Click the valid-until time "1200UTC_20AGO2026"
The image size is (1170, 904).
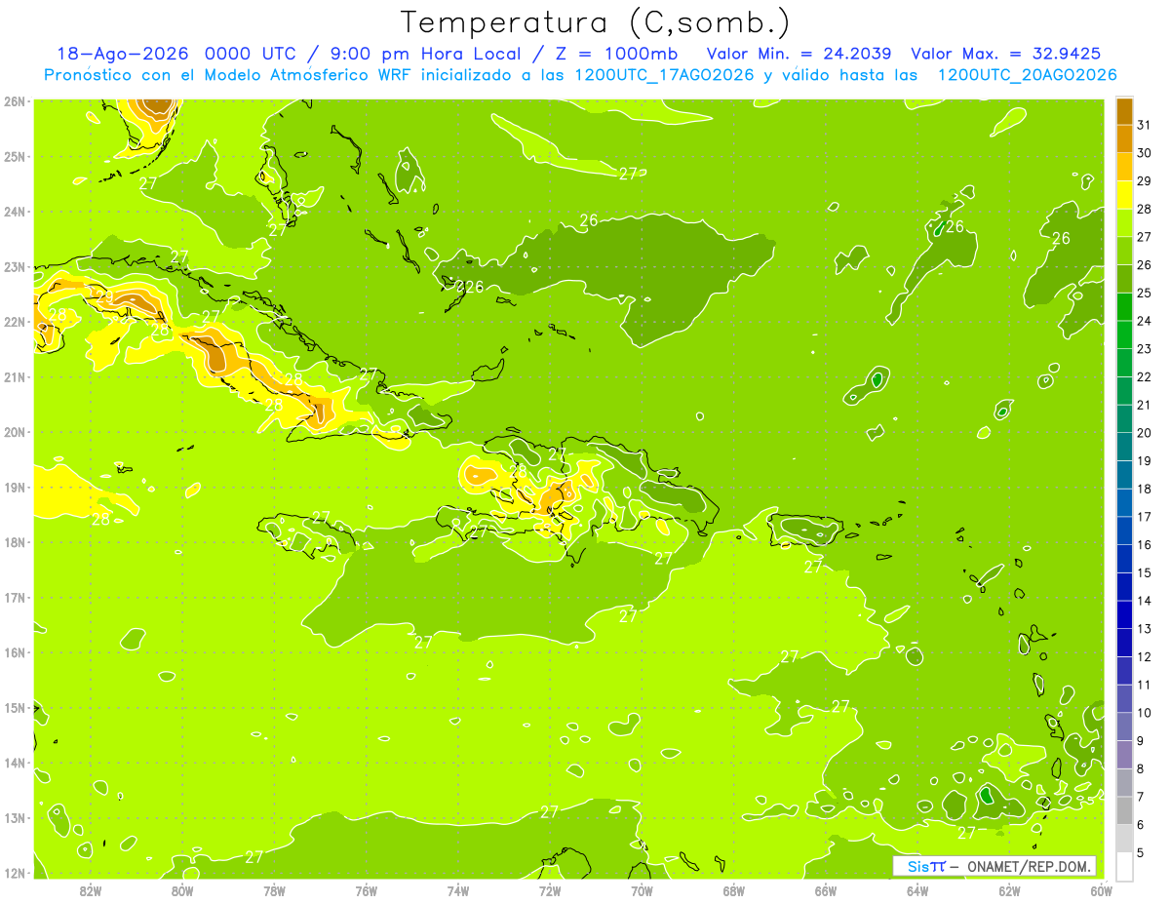click(1027, 75)
